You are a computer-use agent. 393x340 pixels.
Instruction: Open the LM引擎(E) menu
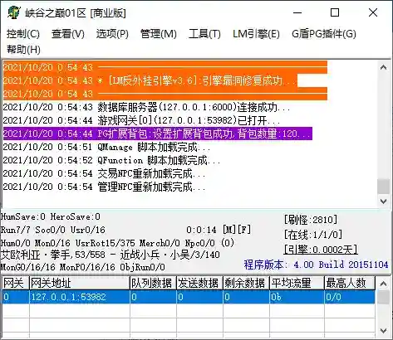click(x=256, y=34)
